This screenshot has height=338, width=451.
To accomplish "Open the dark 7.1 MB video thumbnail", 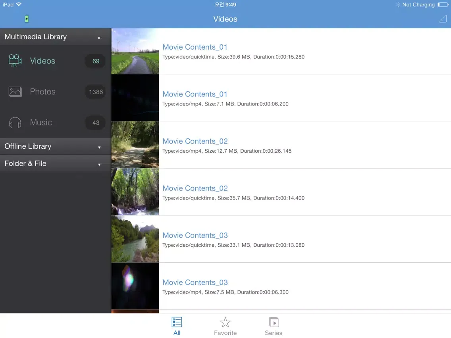I will tap(135, 98).
